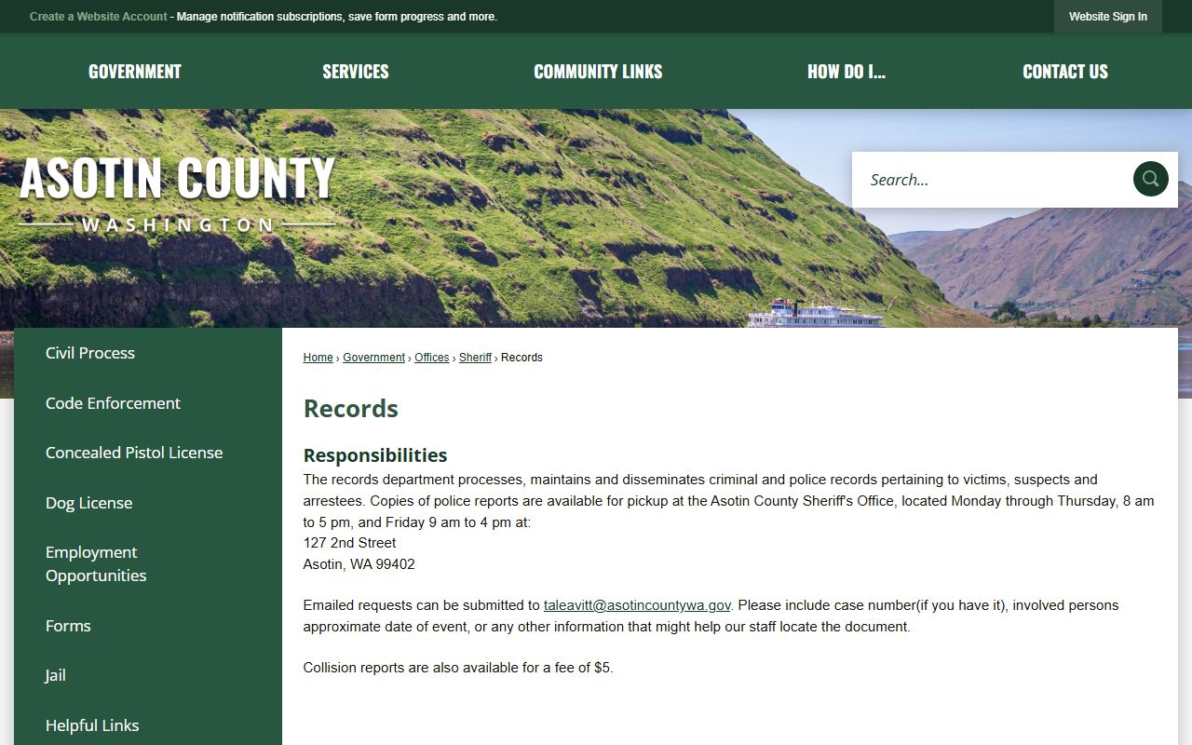
Task: Click the 'Records' breadcrumb current page text
Action: pyautogui.click(x=521, y=358)
